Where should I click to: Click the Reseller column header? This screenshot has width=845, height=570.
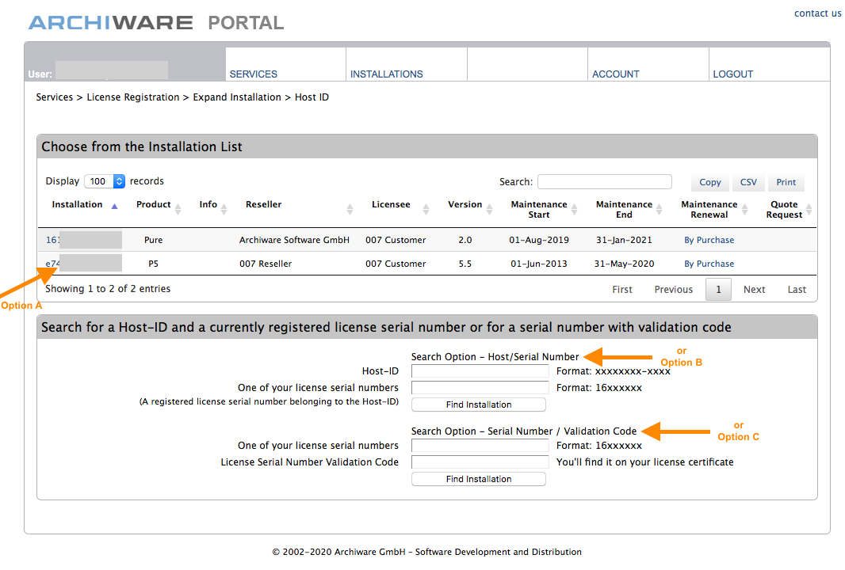(263, 204)
